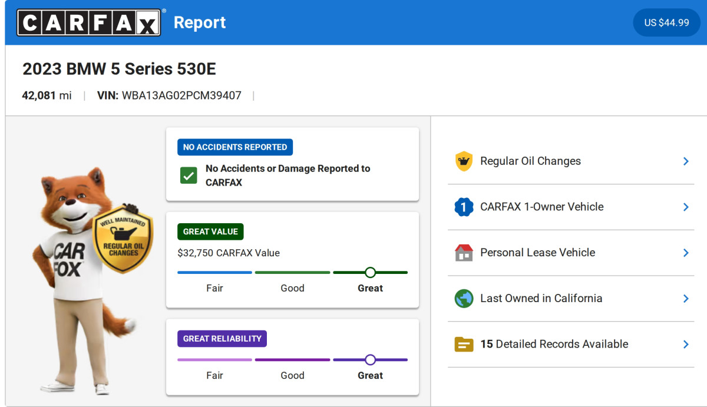Viewport: 707px width, 407px height.
Task: Click the $32,750 CARFAX Value text
Action: [229, 253]
